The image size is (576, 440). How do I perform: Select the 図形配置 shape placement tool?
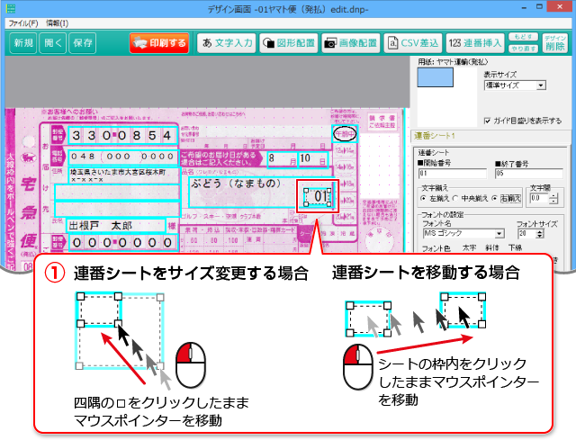[x=289, y=43]
